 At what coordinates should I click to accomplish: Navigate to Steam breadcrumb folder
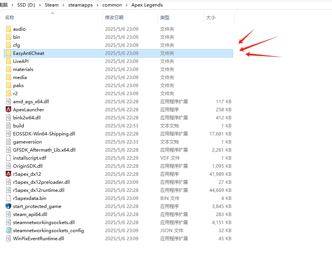pyautogui.click(x=52, y=5)
